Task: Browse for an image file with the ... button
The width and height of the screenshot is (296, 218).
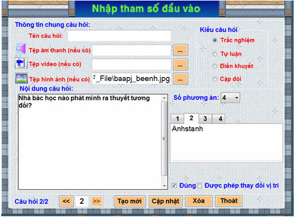Action: (180, 79)
